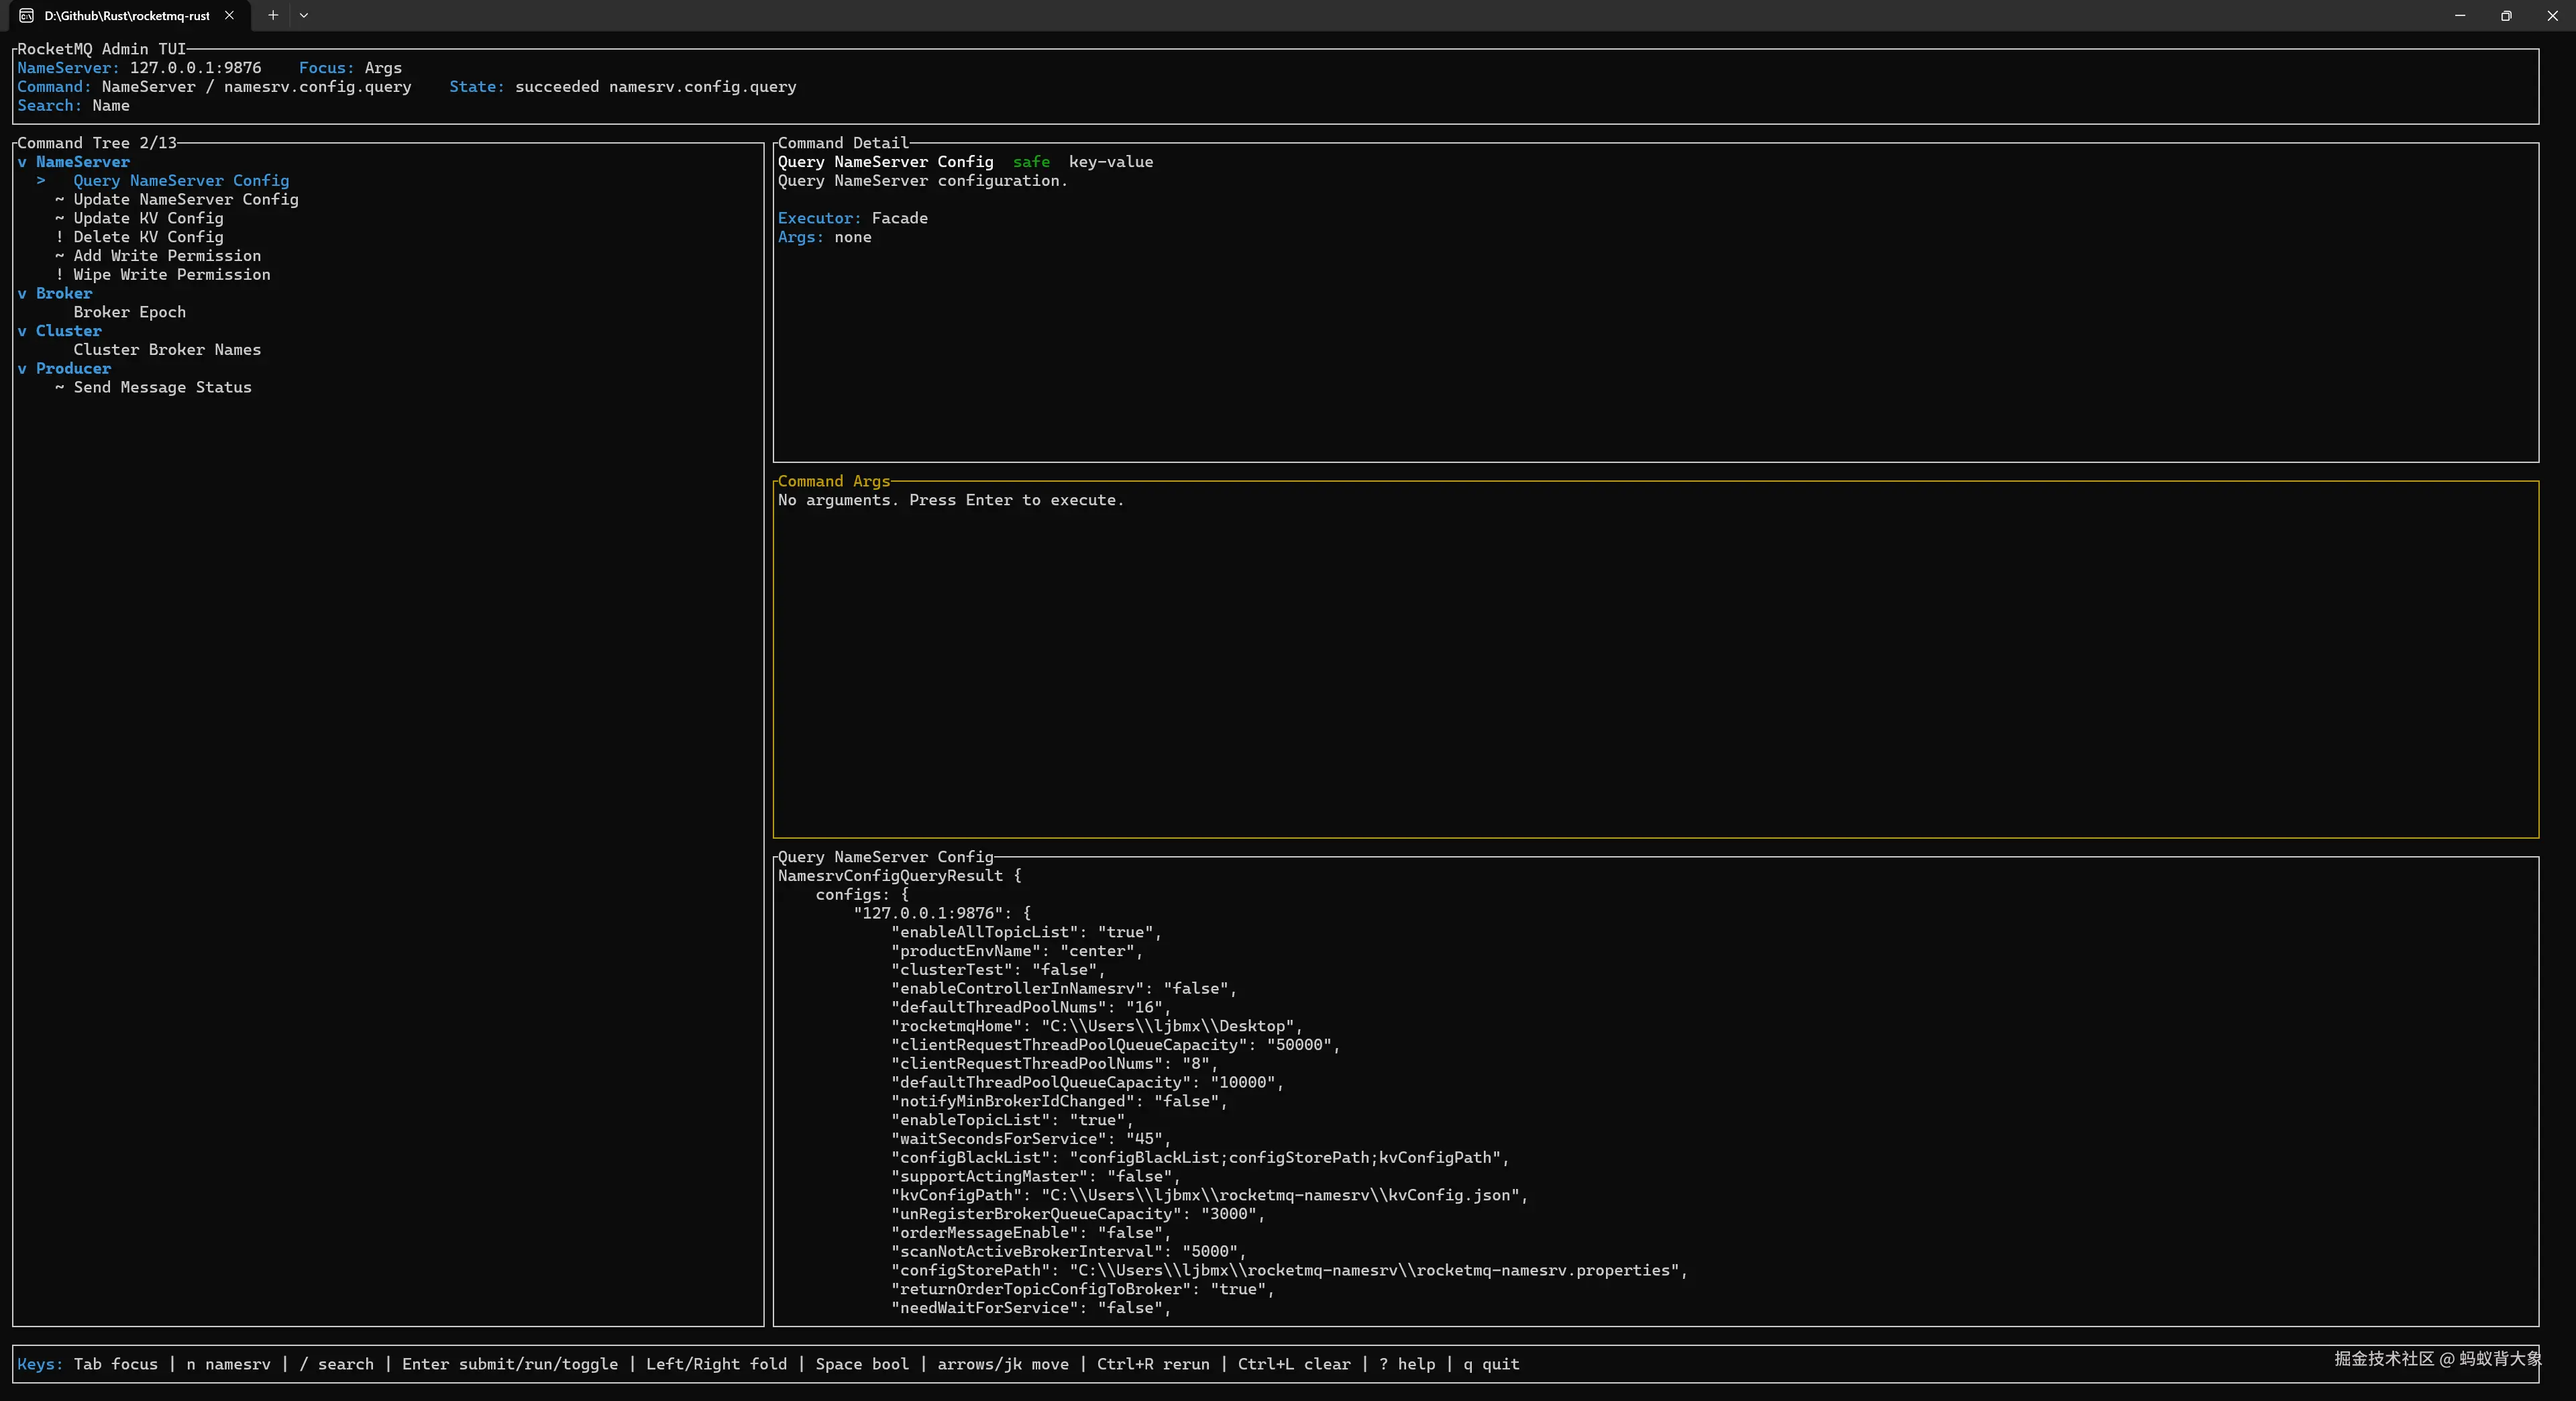Click the Query NameServer Config result panel title
Image resolution: width=2576 pixels, height=1401 pixels.
pyautogui.click(x=886, y=857)
